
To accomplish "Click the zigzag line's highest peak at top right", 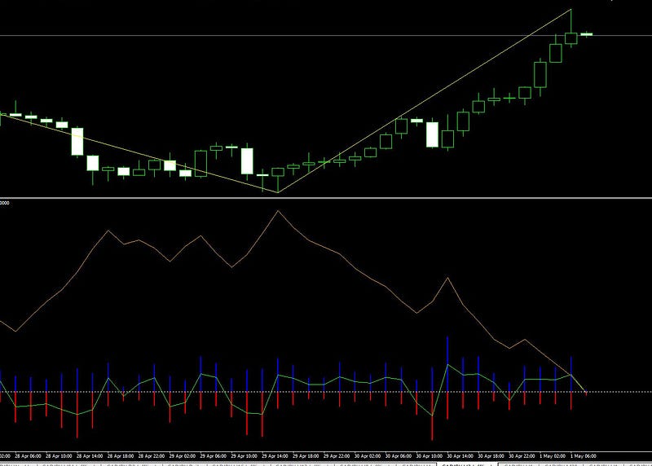I will tap(572, 10).
